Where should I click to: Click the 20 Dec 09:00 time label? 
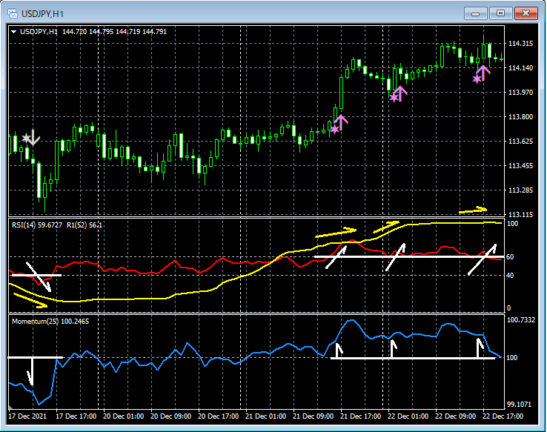(x=171, y=416)
